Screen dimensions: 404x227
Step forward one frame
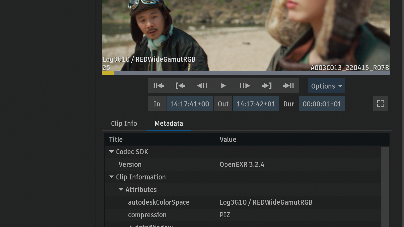coord(245,86)
